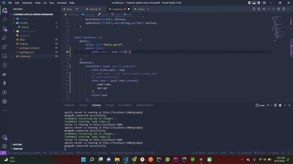293x164 pixels.
Task: Click the errors and warnings count in status bar
Action: [x=54, y=153]
